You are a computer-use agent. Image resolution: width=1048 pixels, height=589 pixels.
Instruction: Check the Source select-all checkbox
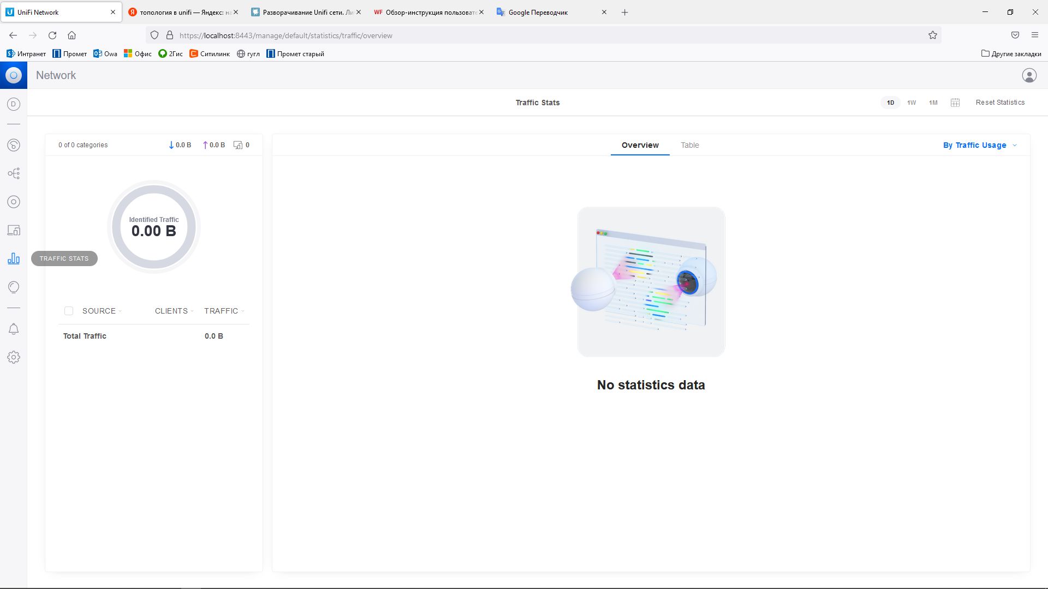click(69, 311)
